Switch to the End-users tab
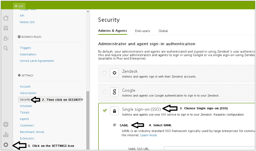Image resolution: width=256 pixels, height=151 pixels. 143,31
